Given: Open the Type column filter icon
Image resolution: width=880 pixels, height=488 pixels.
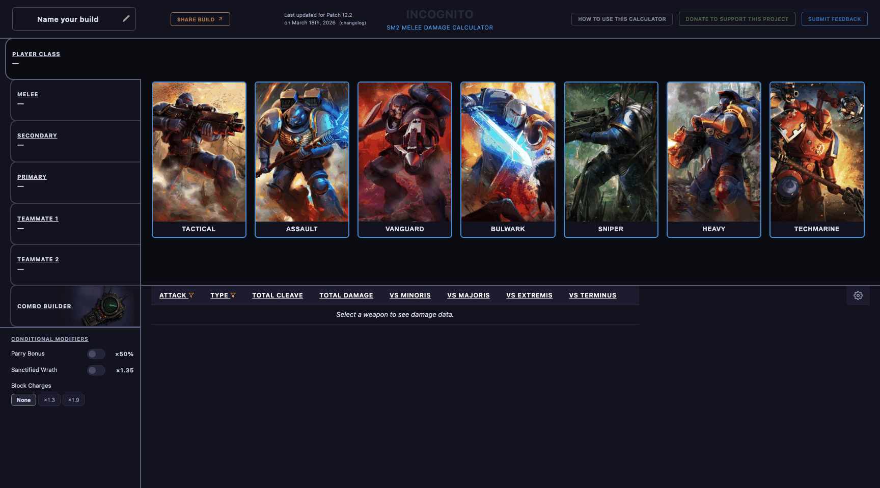Looking at the screenshot, I should 234,295.
